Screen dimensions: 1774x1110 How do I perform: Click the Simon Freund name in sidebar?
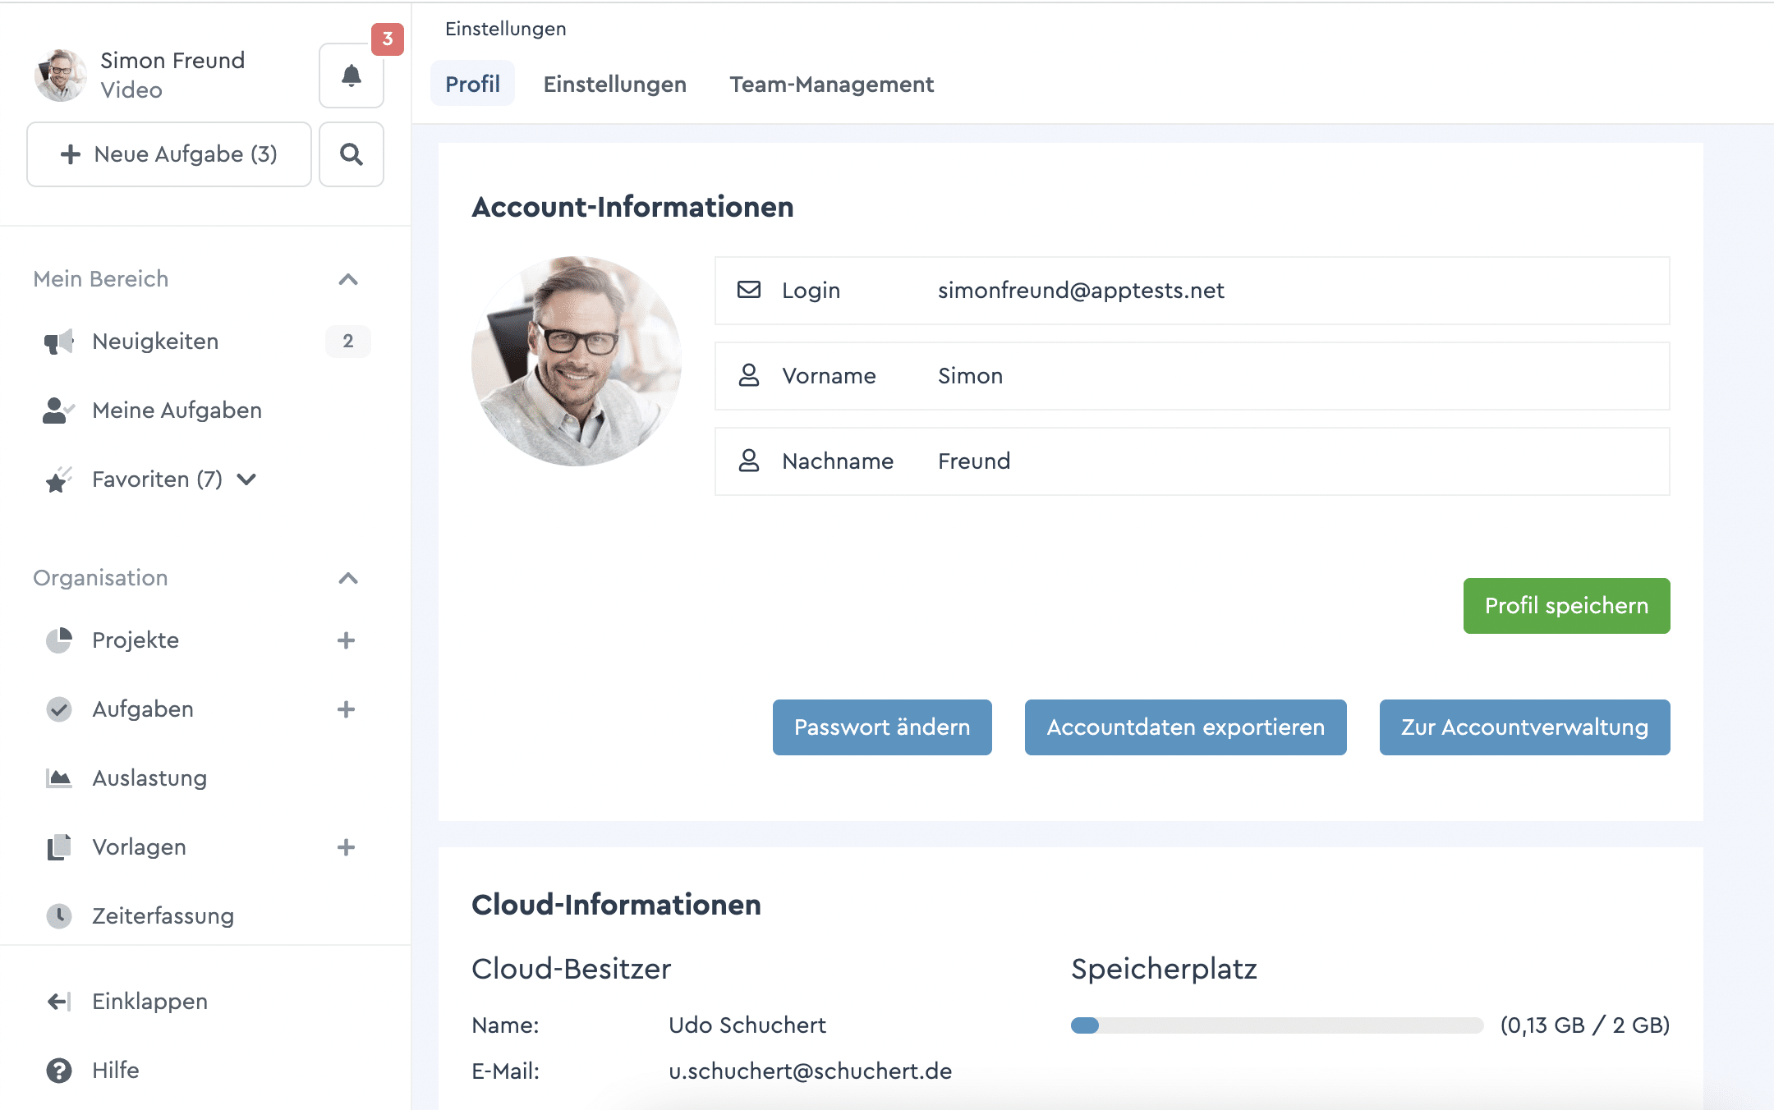[x=172, y=61]
